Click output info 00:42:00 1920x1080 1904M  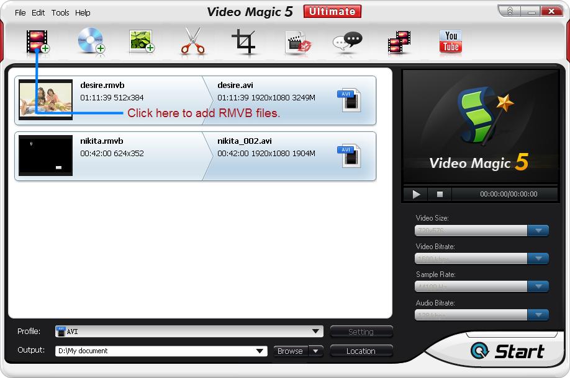(x=266, y=154)
